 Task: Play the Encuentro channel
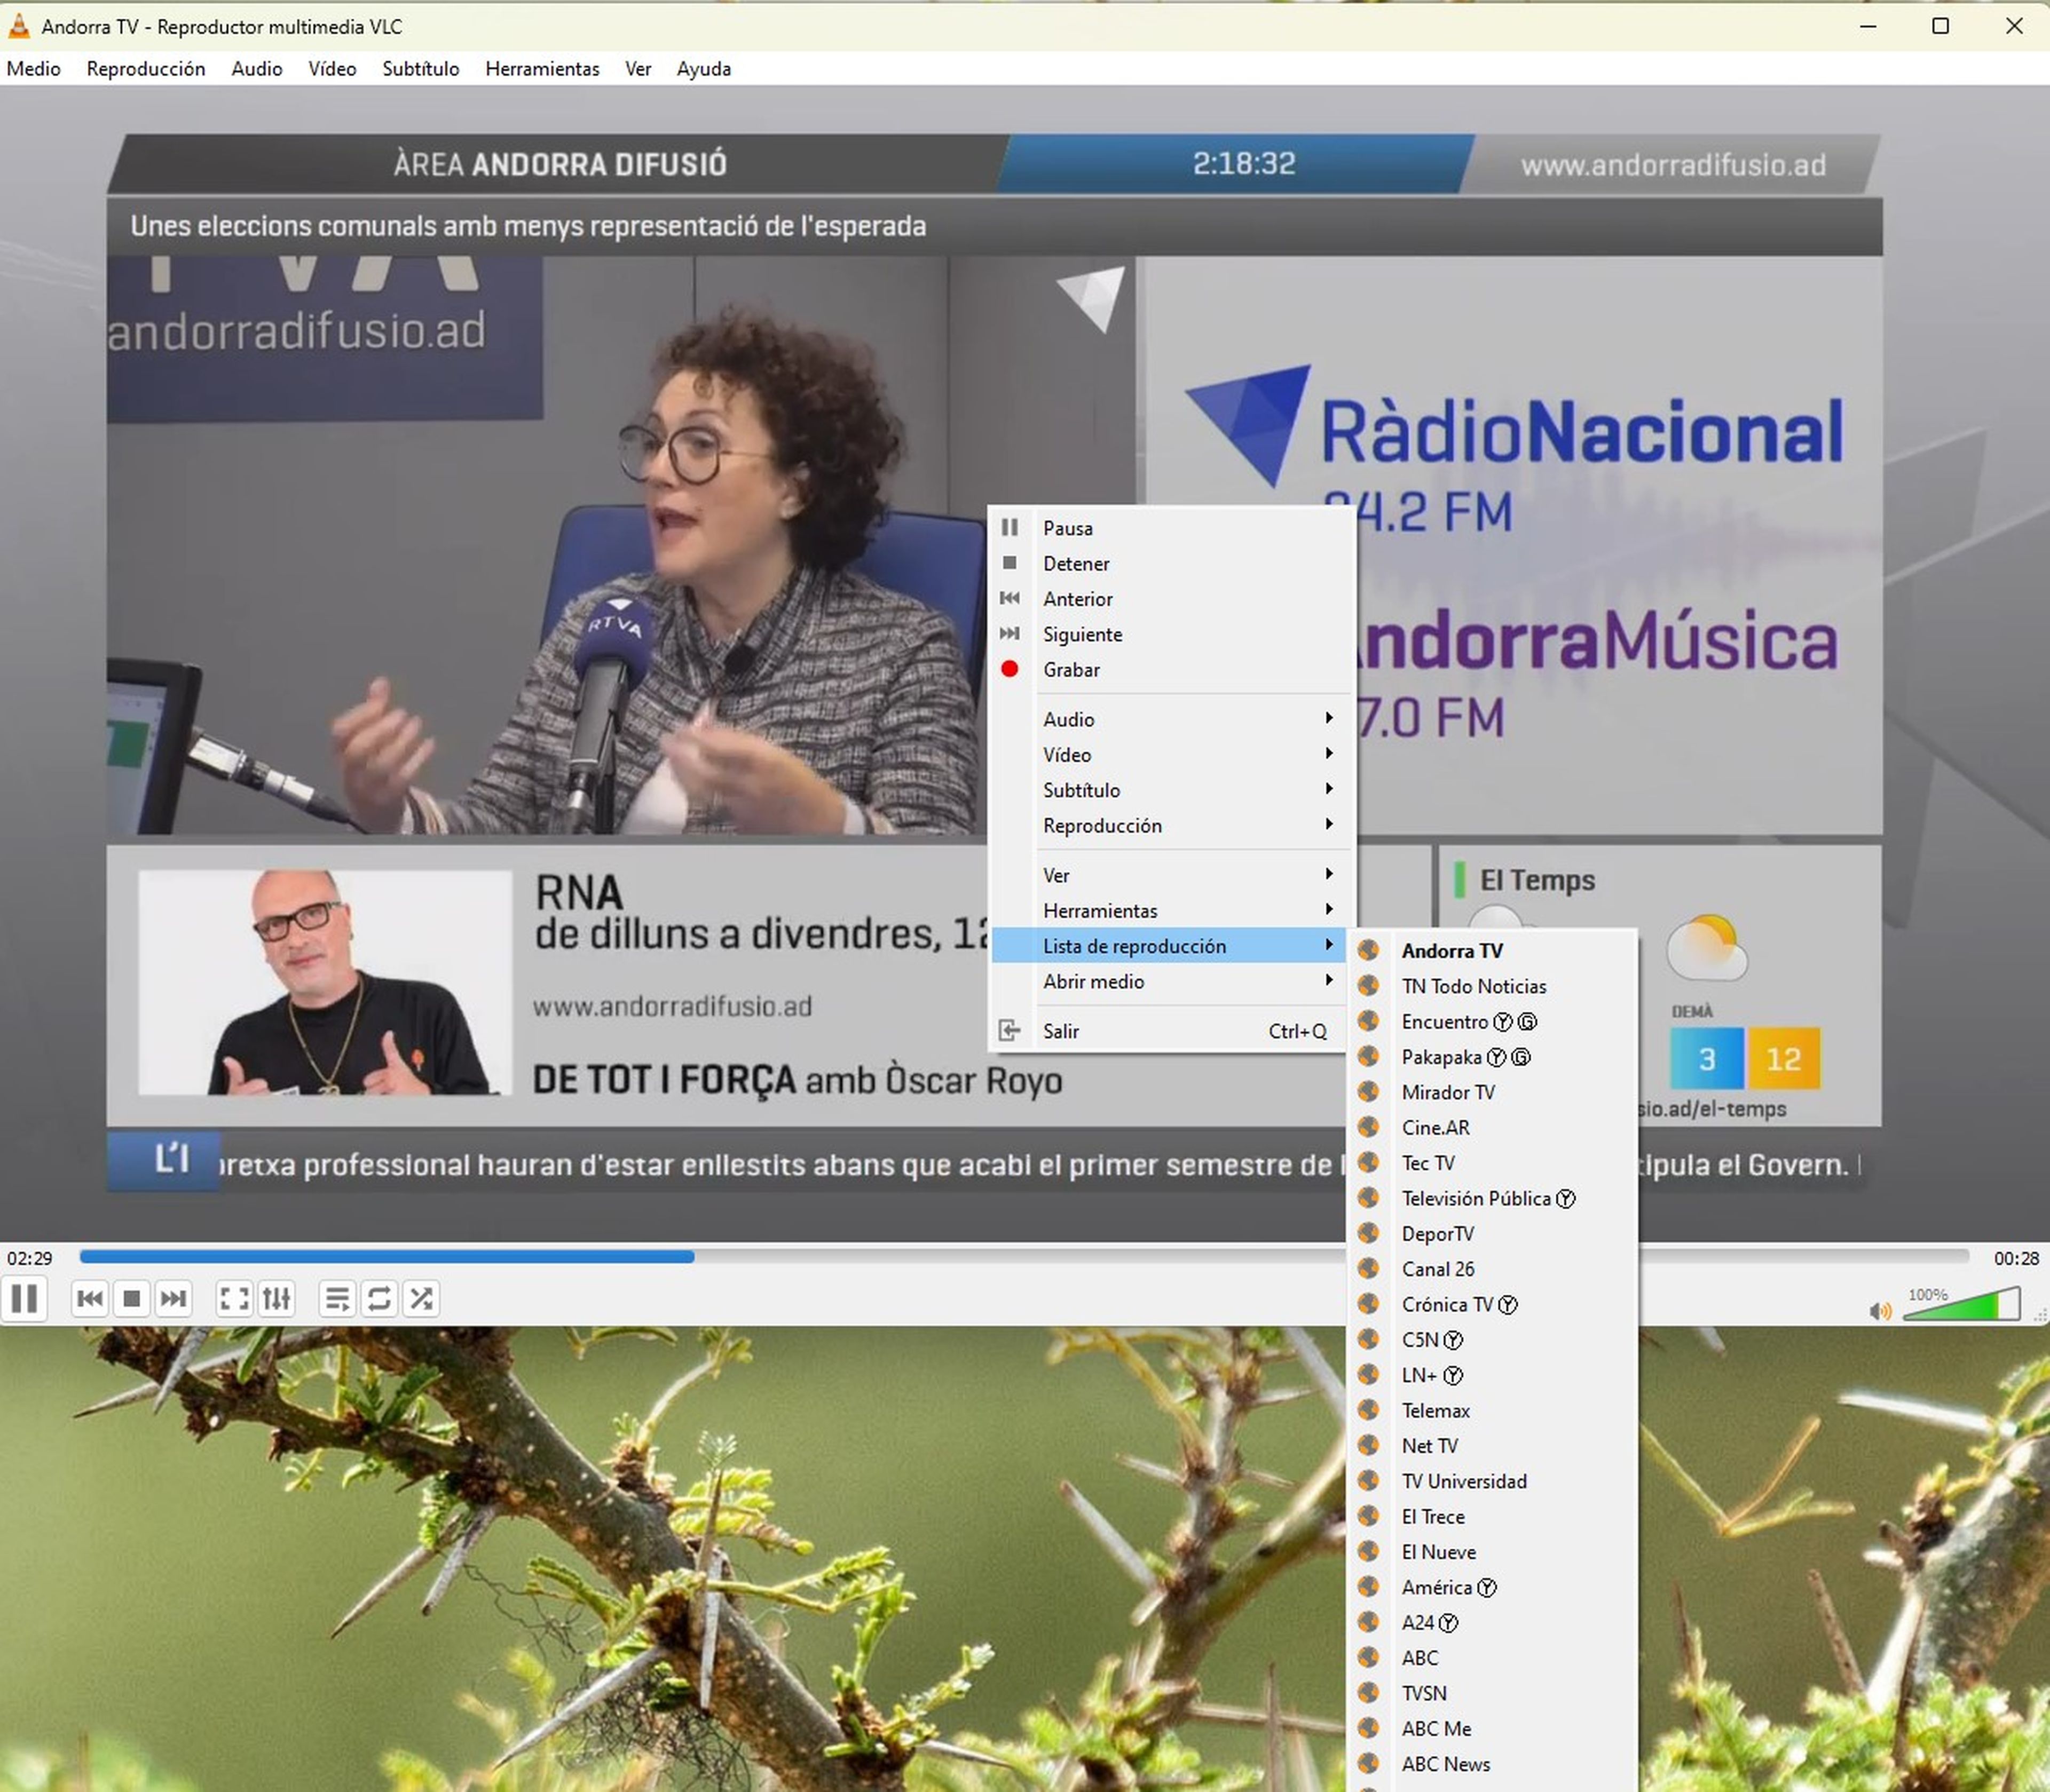1493,1022
